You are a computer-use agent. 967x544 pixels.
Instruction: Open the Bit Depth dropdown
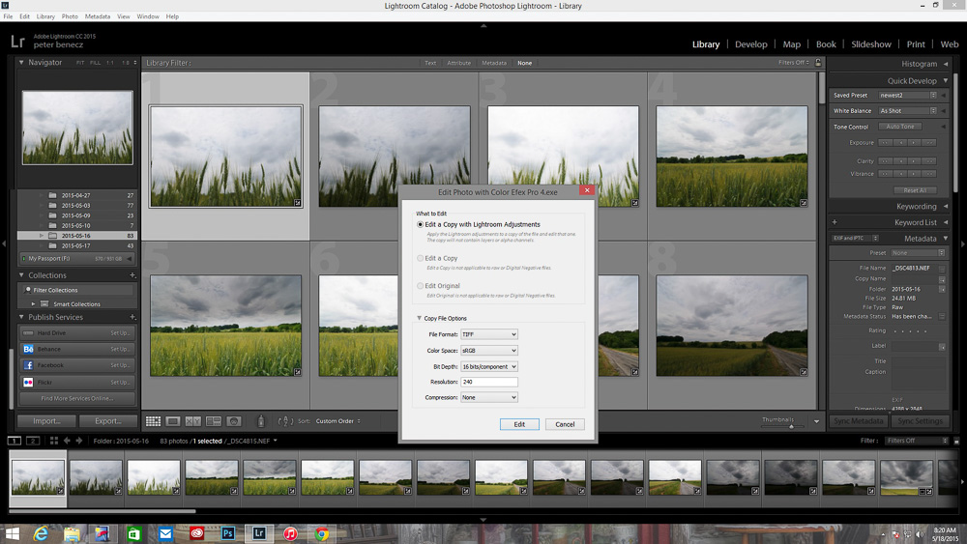[488, 366]
